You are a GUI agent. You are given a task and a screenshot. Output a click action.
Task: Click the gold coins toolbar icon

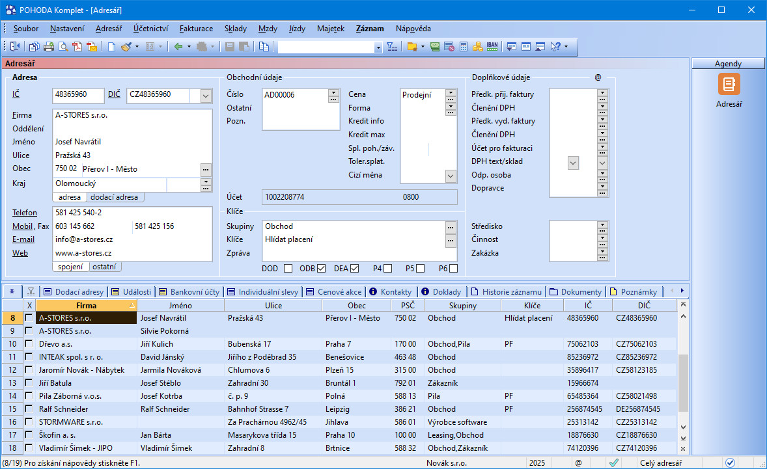point(477,47)
